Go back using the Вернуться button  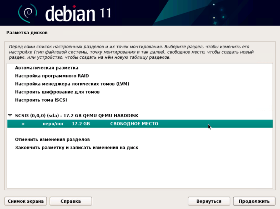(209, 201)
